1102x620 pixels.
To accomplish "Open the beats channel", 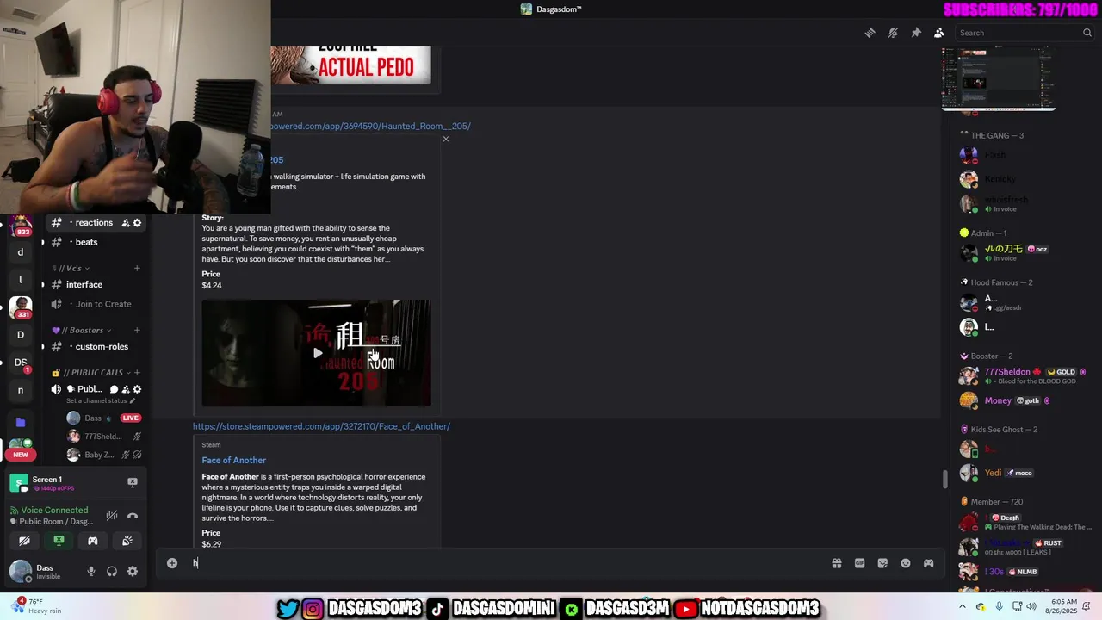I will pos(86,242).
